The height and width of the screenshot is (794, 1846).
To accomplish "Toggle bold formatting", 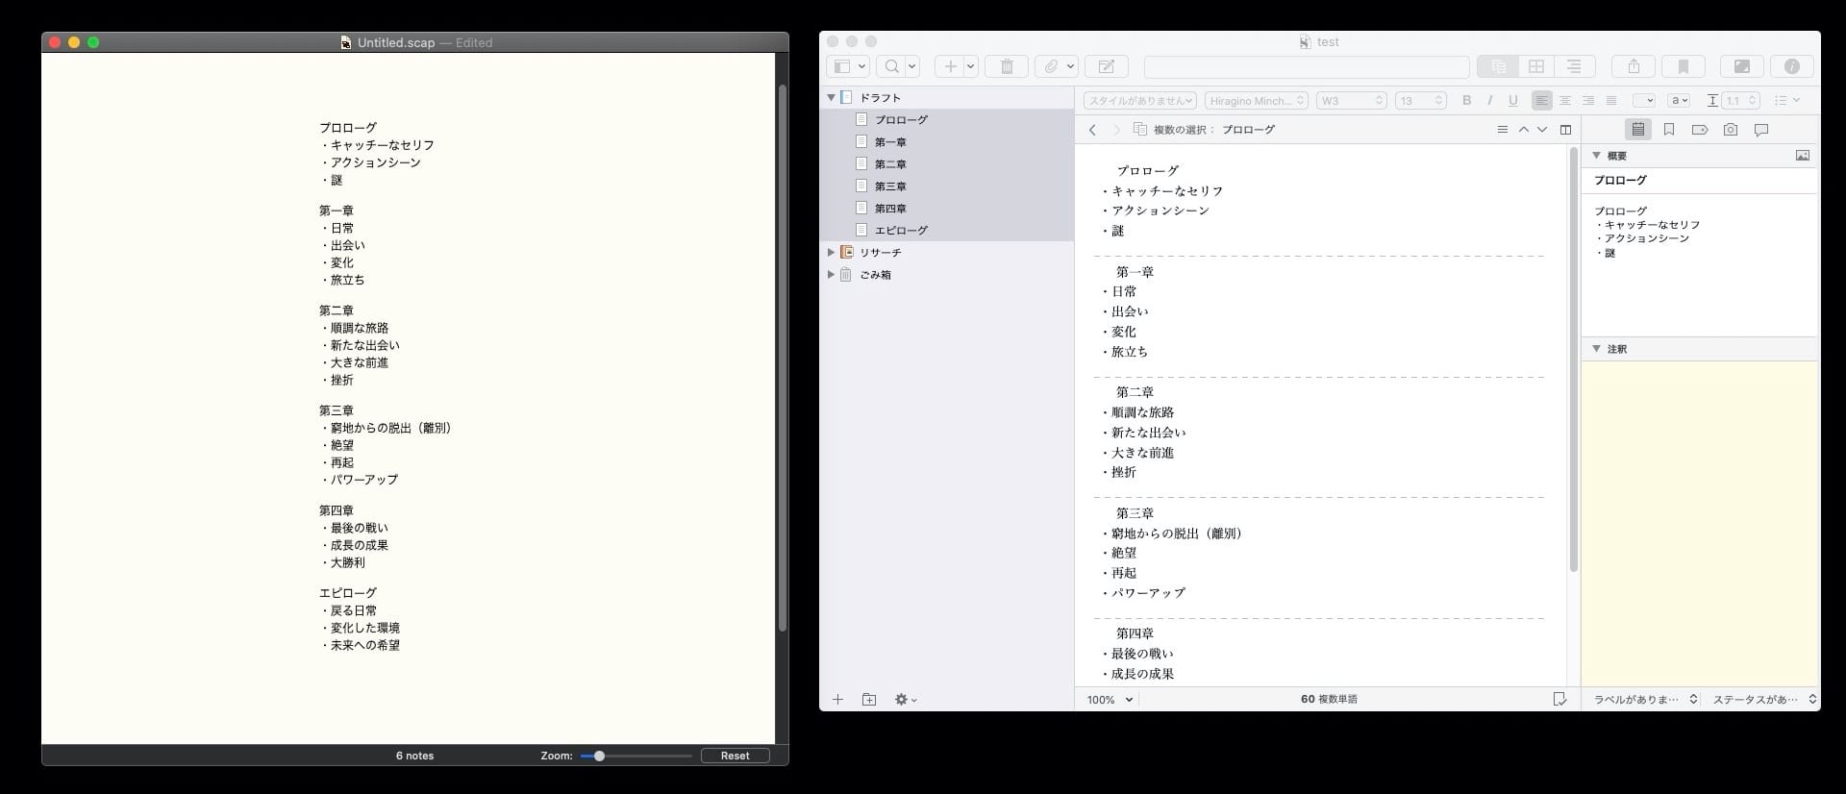I will pos(1467,100).
